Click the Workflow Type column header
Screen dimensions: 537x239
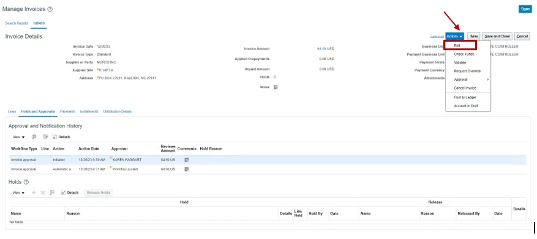[x=24, y=149]
